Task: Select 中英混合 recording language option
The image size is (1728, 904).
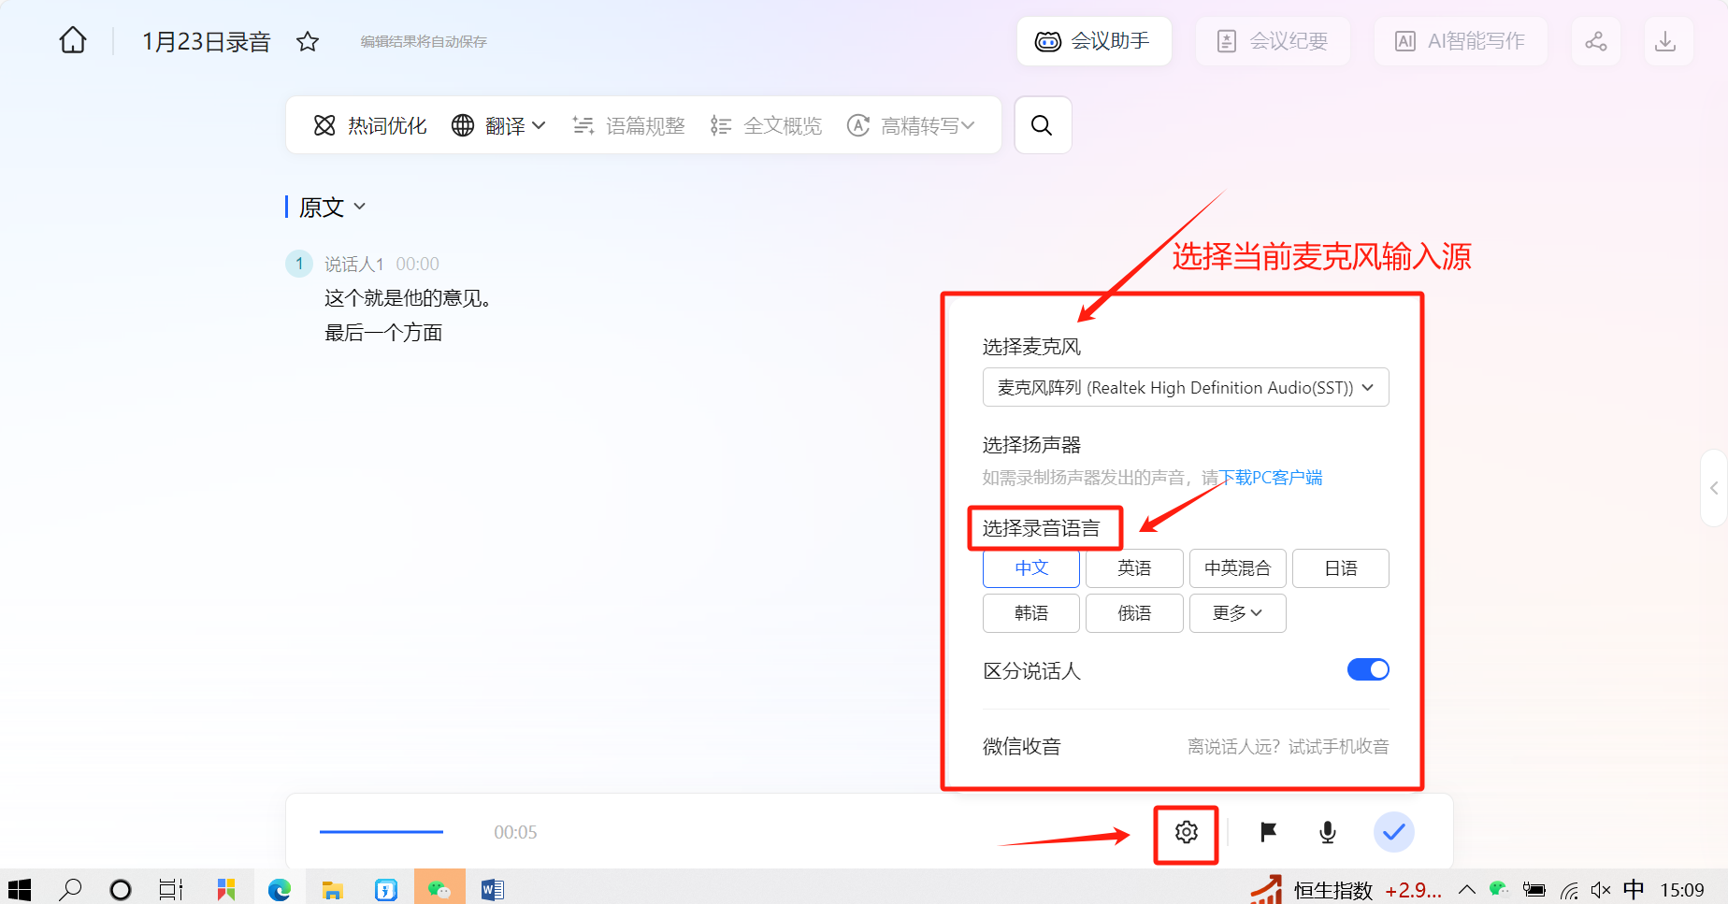Action: [x=1237, y=567]
